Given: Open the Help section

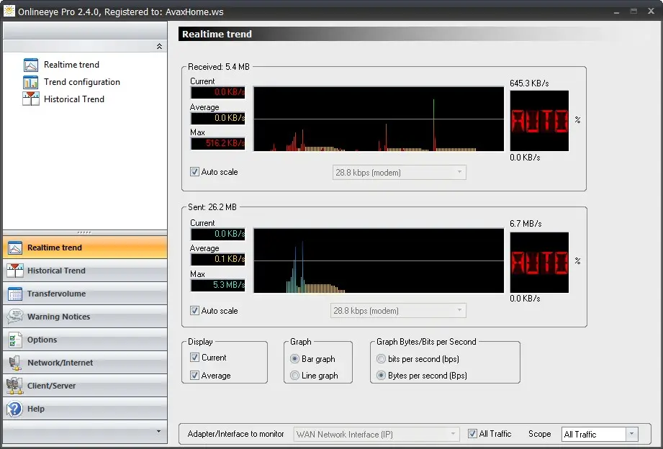Looking at the screenshot, I should tap(85, 409).
